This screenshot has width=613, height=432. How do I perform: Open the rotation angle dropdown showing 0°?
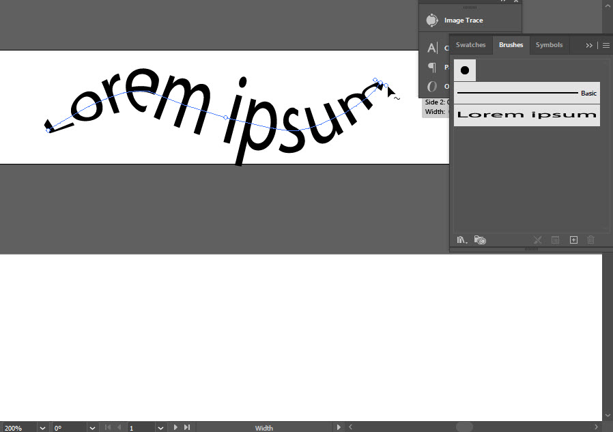pyautogui.click(x=92, y=427)
